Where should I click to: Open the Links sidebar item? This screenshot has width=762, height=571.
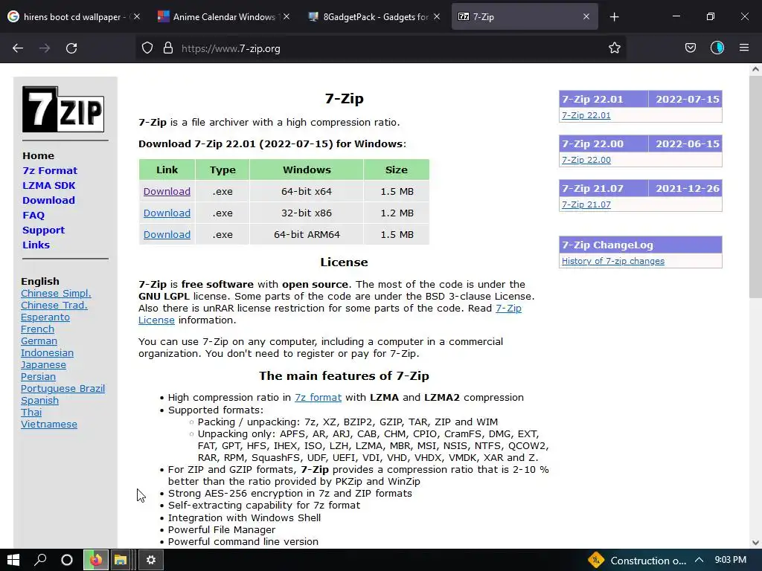(36, 245)
